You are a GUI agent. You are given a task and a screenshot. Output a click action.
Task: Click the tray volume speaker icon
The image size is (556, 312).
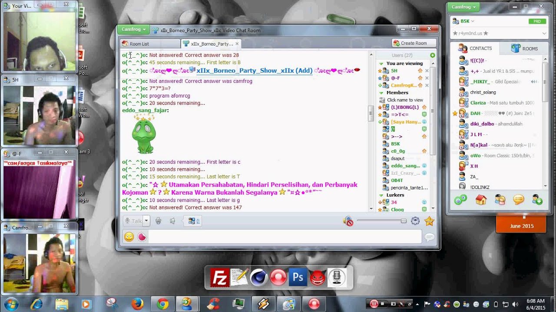coord(515,304)
